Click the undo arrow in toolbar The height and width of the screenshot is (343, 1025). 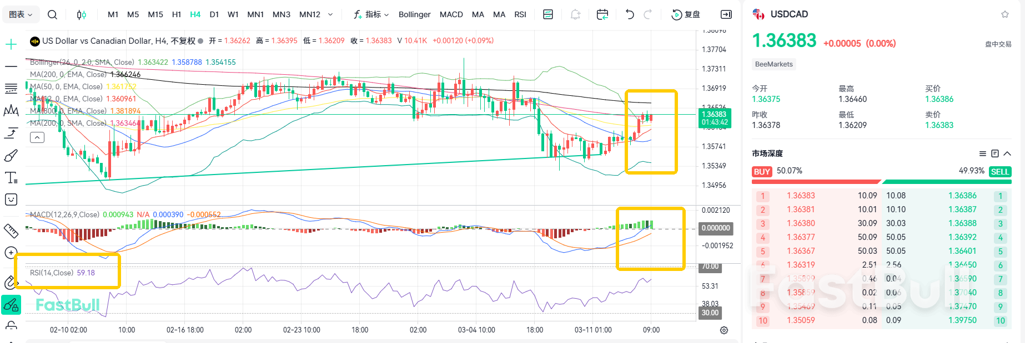[629, 14]
